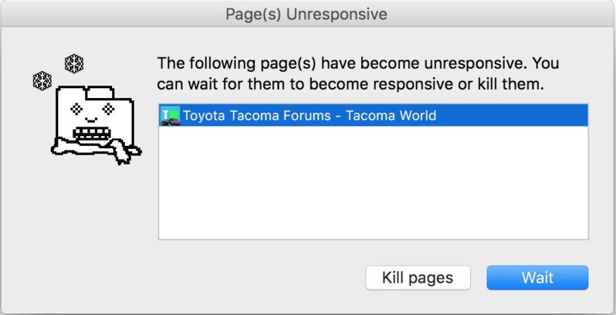Image resolution: width=616 pixels, height=315 pixels.
Task: Click the frozen mascot's chattering teeth
Action: tap(90, 134)
